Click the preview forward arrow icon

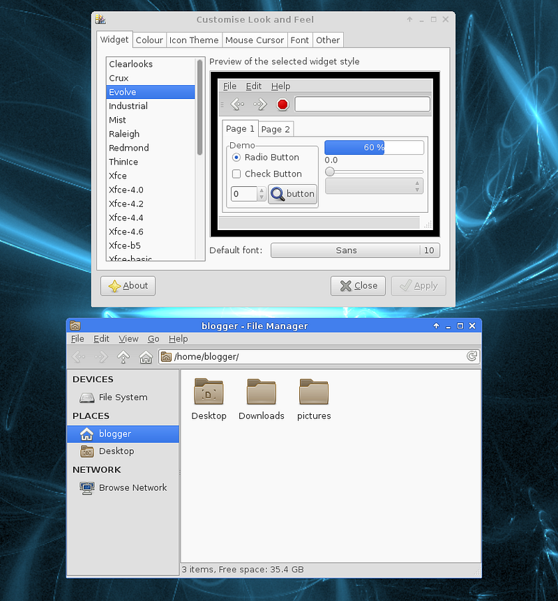click(x=260, y=104)
